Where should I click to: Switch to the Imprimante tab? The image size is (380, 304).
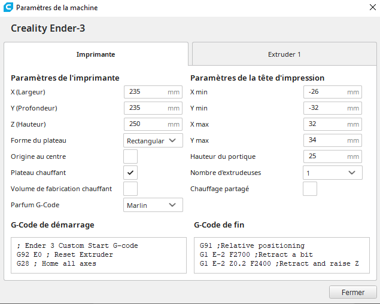(96, 54)
